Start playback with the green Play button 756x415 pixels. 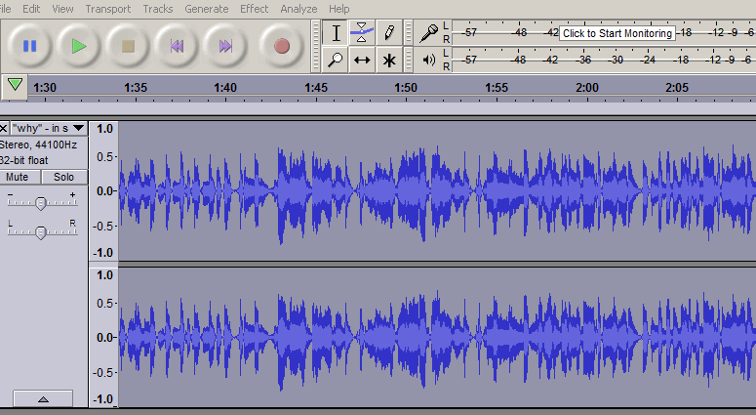click(x=79, y=46)
